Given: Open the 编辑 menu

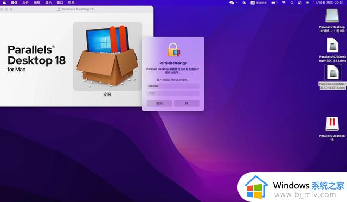Looking at the screenshot, I should point(37,3).
